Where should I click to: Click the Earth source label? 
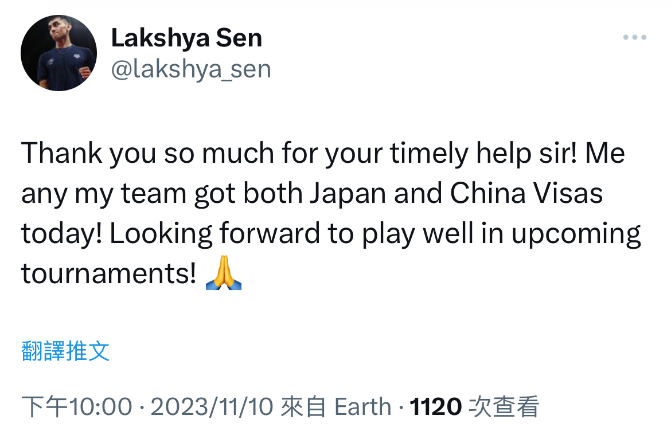362,406
